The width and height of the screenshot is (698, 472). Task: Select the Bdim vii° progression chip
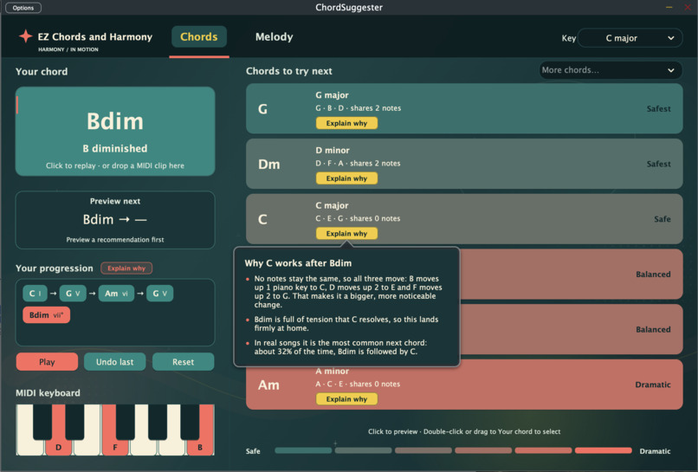pyautogui.click(x=46, y=315)
